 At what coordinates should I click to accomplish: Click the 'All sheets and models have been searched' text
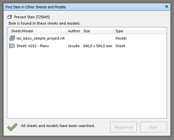(x=58, y=126)
